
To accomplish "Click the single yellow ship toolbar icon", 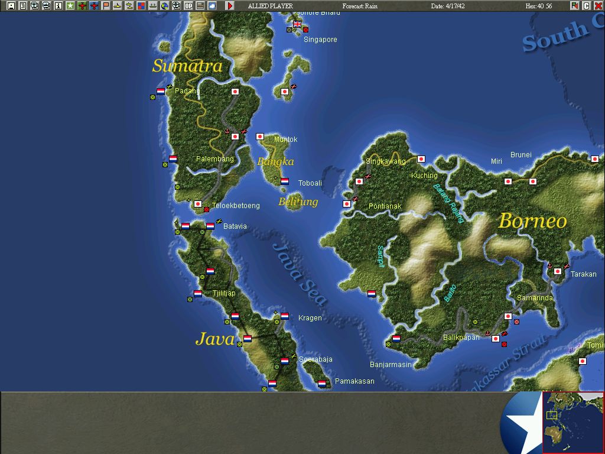I will click(118, 5).
